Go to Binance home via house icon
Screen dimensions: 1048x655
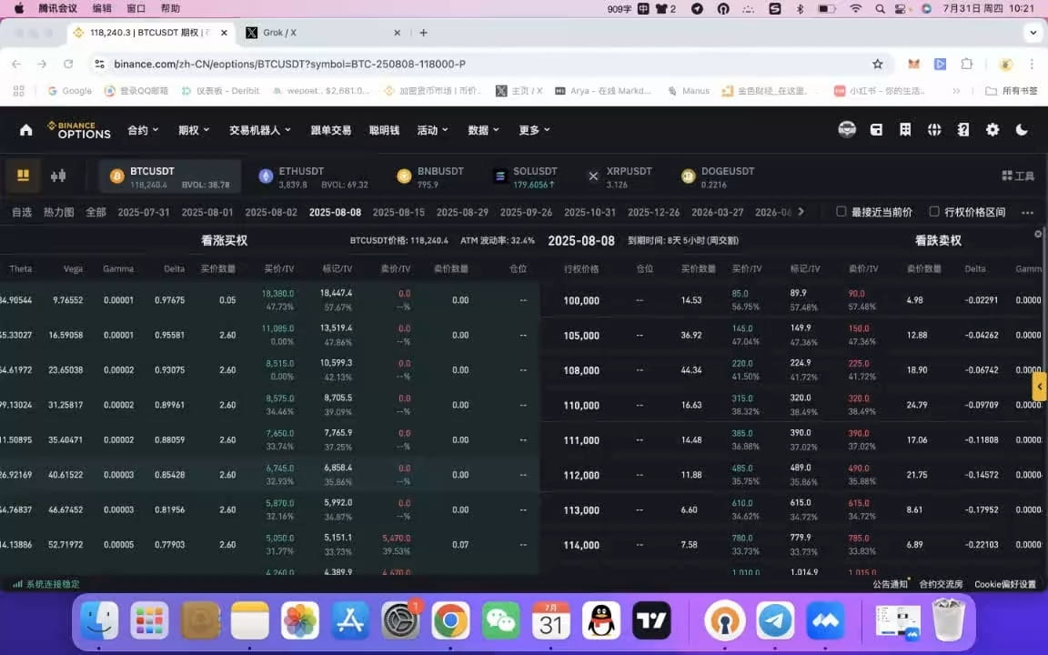(26, 130)
